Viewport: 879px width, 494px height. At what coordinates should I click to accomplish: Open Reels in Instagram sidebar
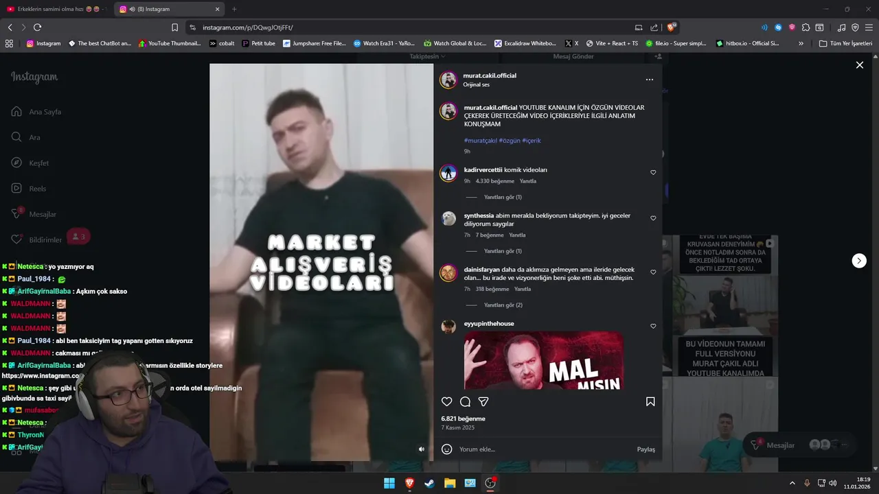pyautogui.click(x=28, y=189)
